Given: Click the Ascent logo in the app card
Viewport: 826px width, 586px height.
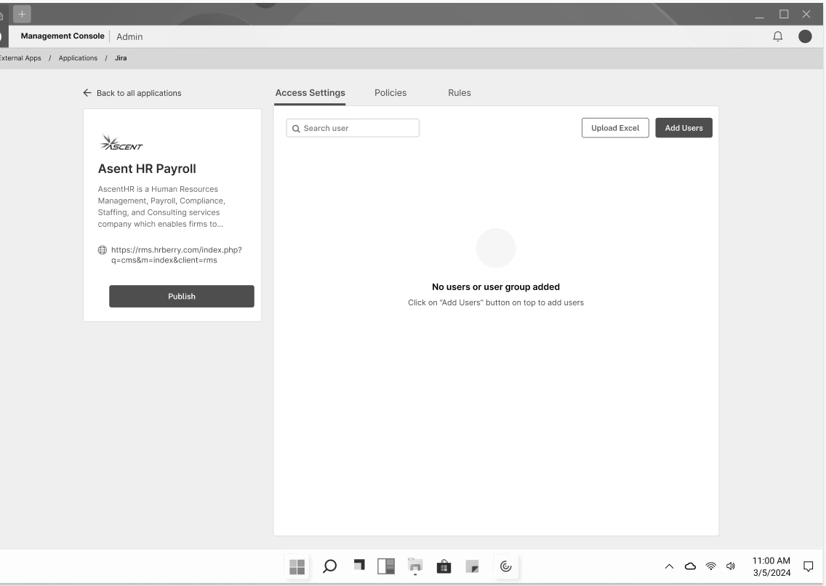Looking at the screenshot, I should click(x=121, y=143).
